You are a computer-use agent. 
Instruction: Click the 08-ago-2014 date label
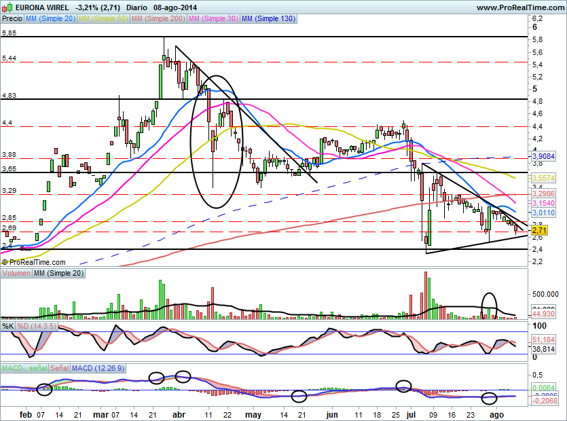tap(175, 7)
